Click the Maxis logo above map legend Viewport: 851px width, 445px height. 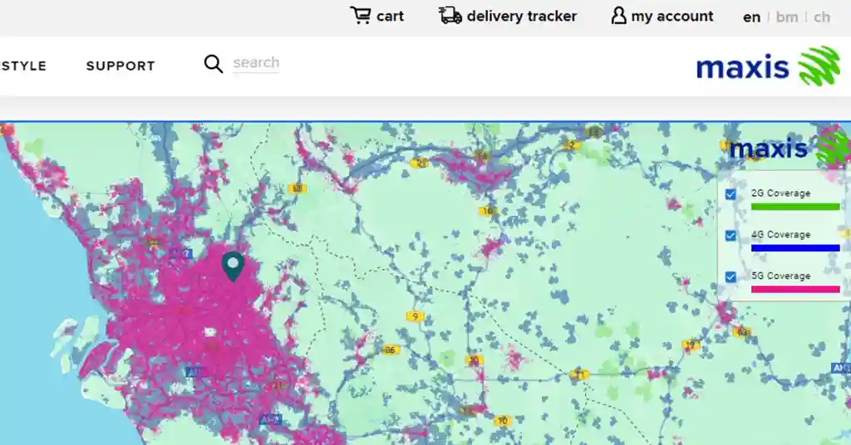click(789, 148)
